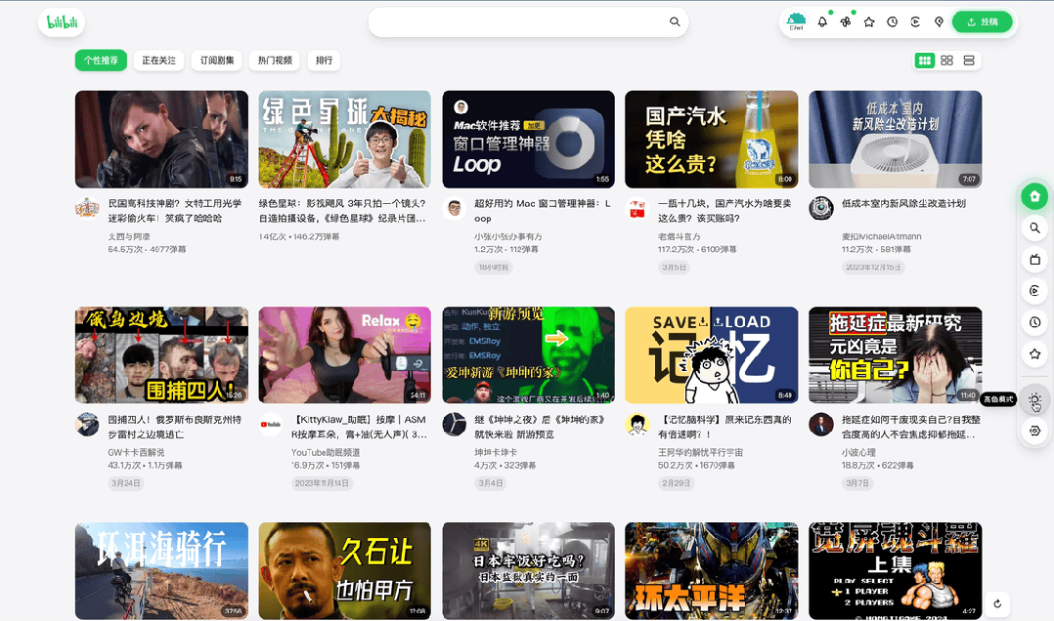1054x621 pixels.
Task: Open notifications via the bell icon
Action: [x=822, y=21]
